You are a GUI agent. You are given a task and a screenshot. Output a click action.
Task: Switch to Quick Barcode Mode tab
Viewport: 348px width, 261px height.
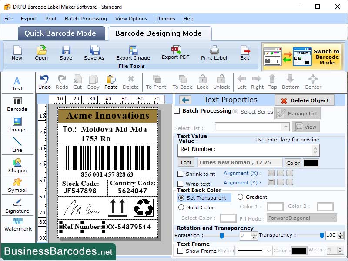tap(61, 33)
